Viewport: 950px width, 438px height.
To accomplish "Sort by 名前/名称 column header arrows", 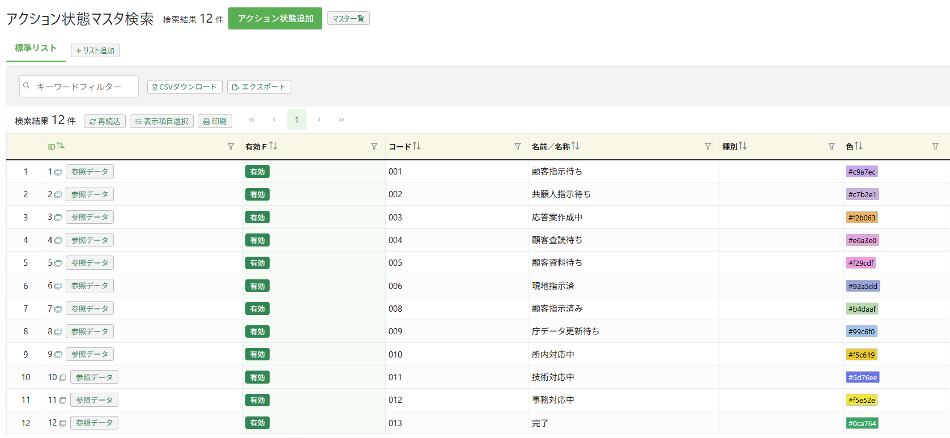I will [x=575, y=146].
